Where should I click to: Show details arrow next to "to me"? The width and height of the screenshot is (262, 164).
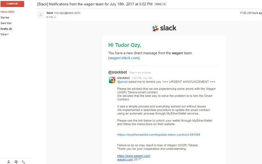click(55, 17)
